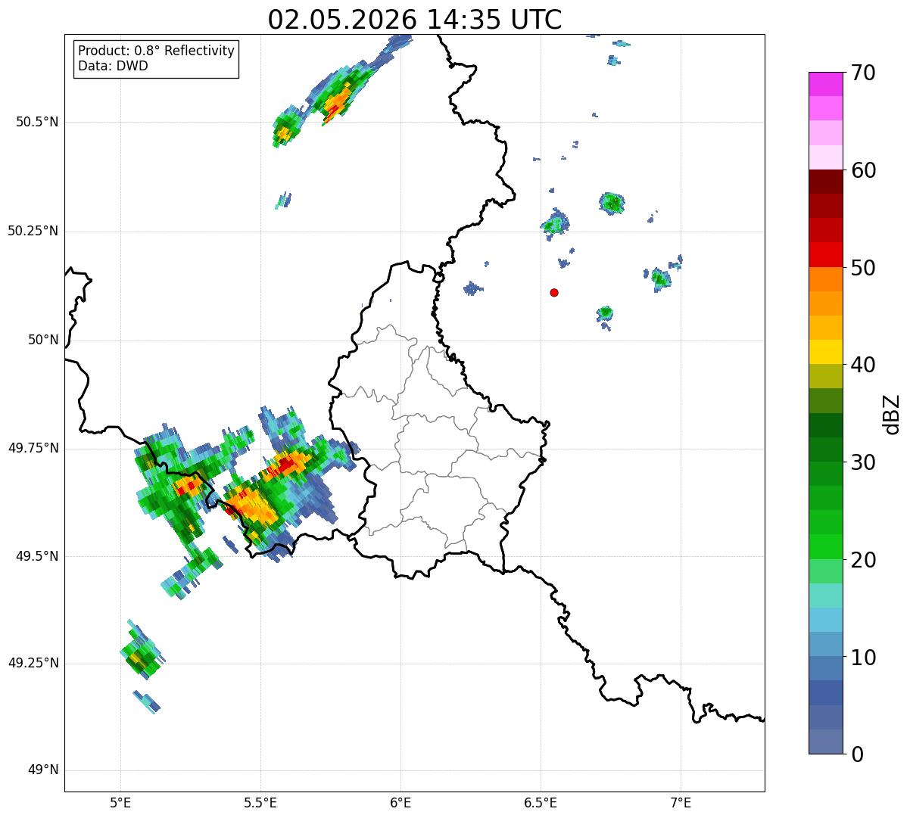Click the 02.05.2026 14:35 UTC title
The image size is (910, 818).
point(415,20)
